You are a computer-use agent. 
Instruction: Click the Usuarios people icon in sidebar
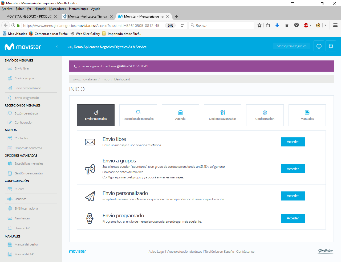tap(10, 199)
